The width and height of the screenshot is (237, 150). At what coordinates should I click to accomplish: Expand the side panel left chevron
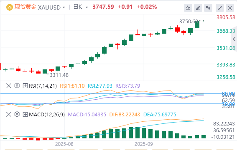pos(234,39)
